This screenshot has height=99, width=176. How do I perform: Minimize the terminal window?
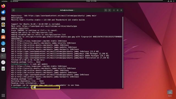[114, 10]
